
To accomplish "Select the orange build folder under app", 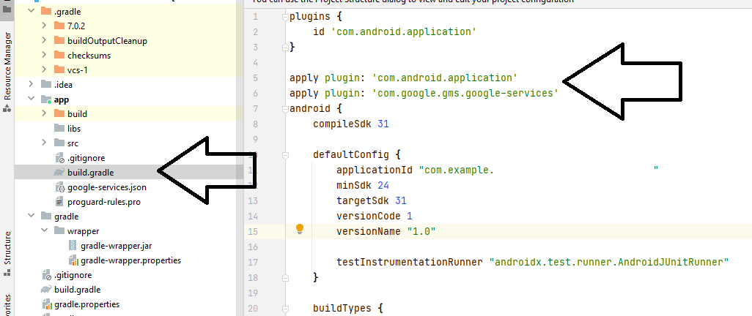I will 70,114.
